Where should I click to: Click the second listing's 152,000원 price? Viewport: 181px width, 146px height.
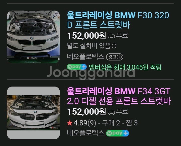86,112
